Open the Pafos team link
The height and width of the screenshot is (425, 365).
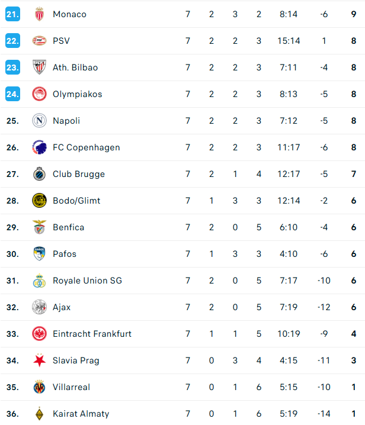click(x=65, y=254)
